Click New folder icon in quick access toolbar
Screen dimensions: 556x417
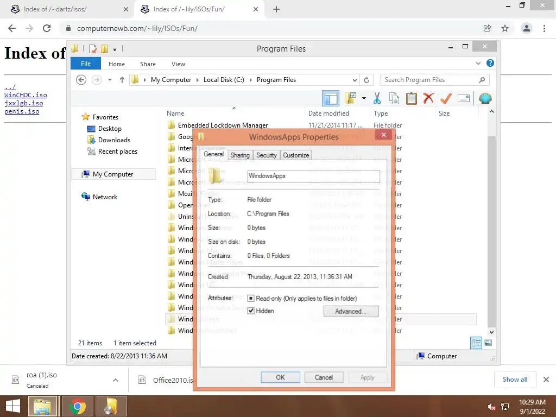click(x=105, y=48)
